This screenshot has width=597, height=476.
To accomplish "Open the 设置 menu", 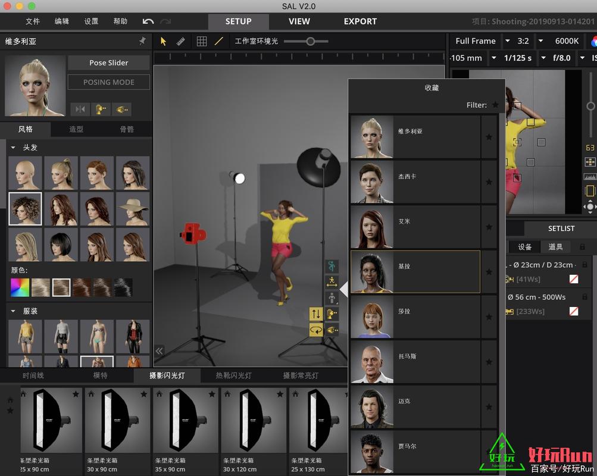I will tap(90, 21).
